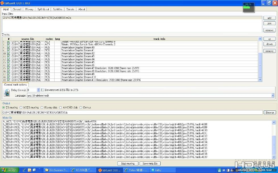This screenshot has height=173, width=278.
Task: Open the Windows Start menu
Action: (10, 170)
